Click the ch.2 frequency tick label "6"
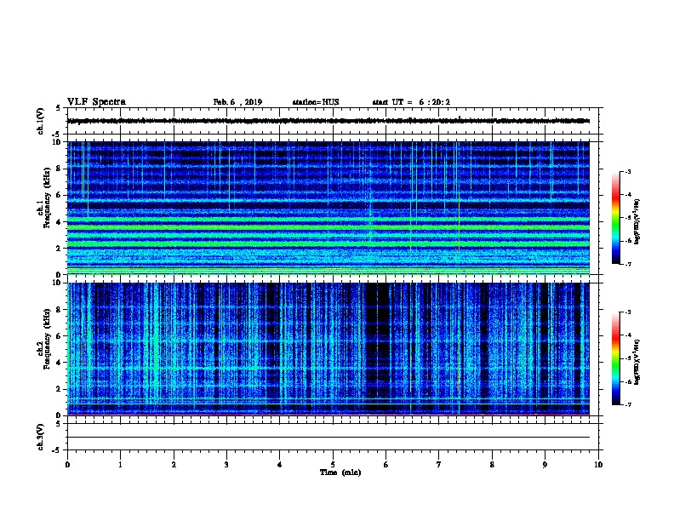Screen dimensions: 674x521 60,336
